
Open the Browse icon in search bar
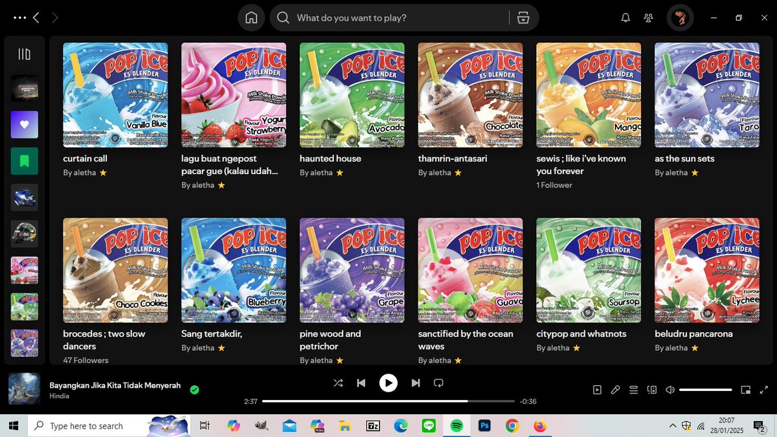(523, 18)
